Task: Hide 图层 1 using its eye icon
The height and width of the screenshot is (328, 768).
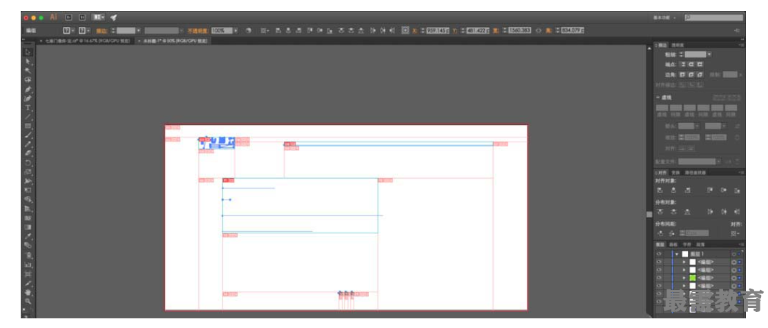Action: [x=659, y=254]
